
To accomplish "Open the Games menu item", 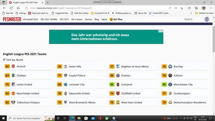I will [88, 19].
